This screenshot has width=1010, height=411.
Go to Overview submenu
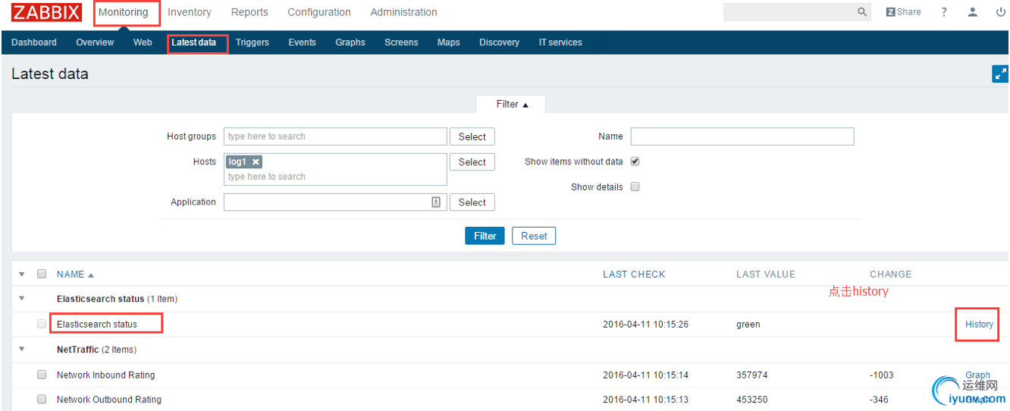[x=95, y=42]
